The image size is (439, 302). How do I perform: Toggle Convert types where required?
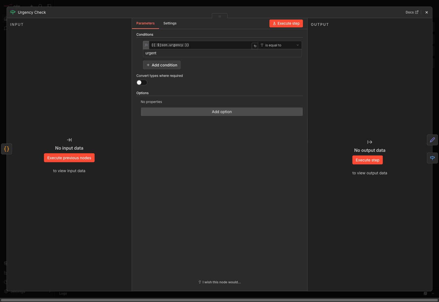coord(142,83)
